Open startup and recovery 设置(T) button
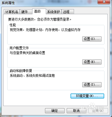 click(x=92, y=85)
